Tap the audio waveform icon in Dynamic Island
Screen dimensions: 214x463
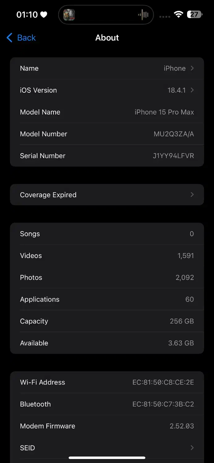(143, 15)
